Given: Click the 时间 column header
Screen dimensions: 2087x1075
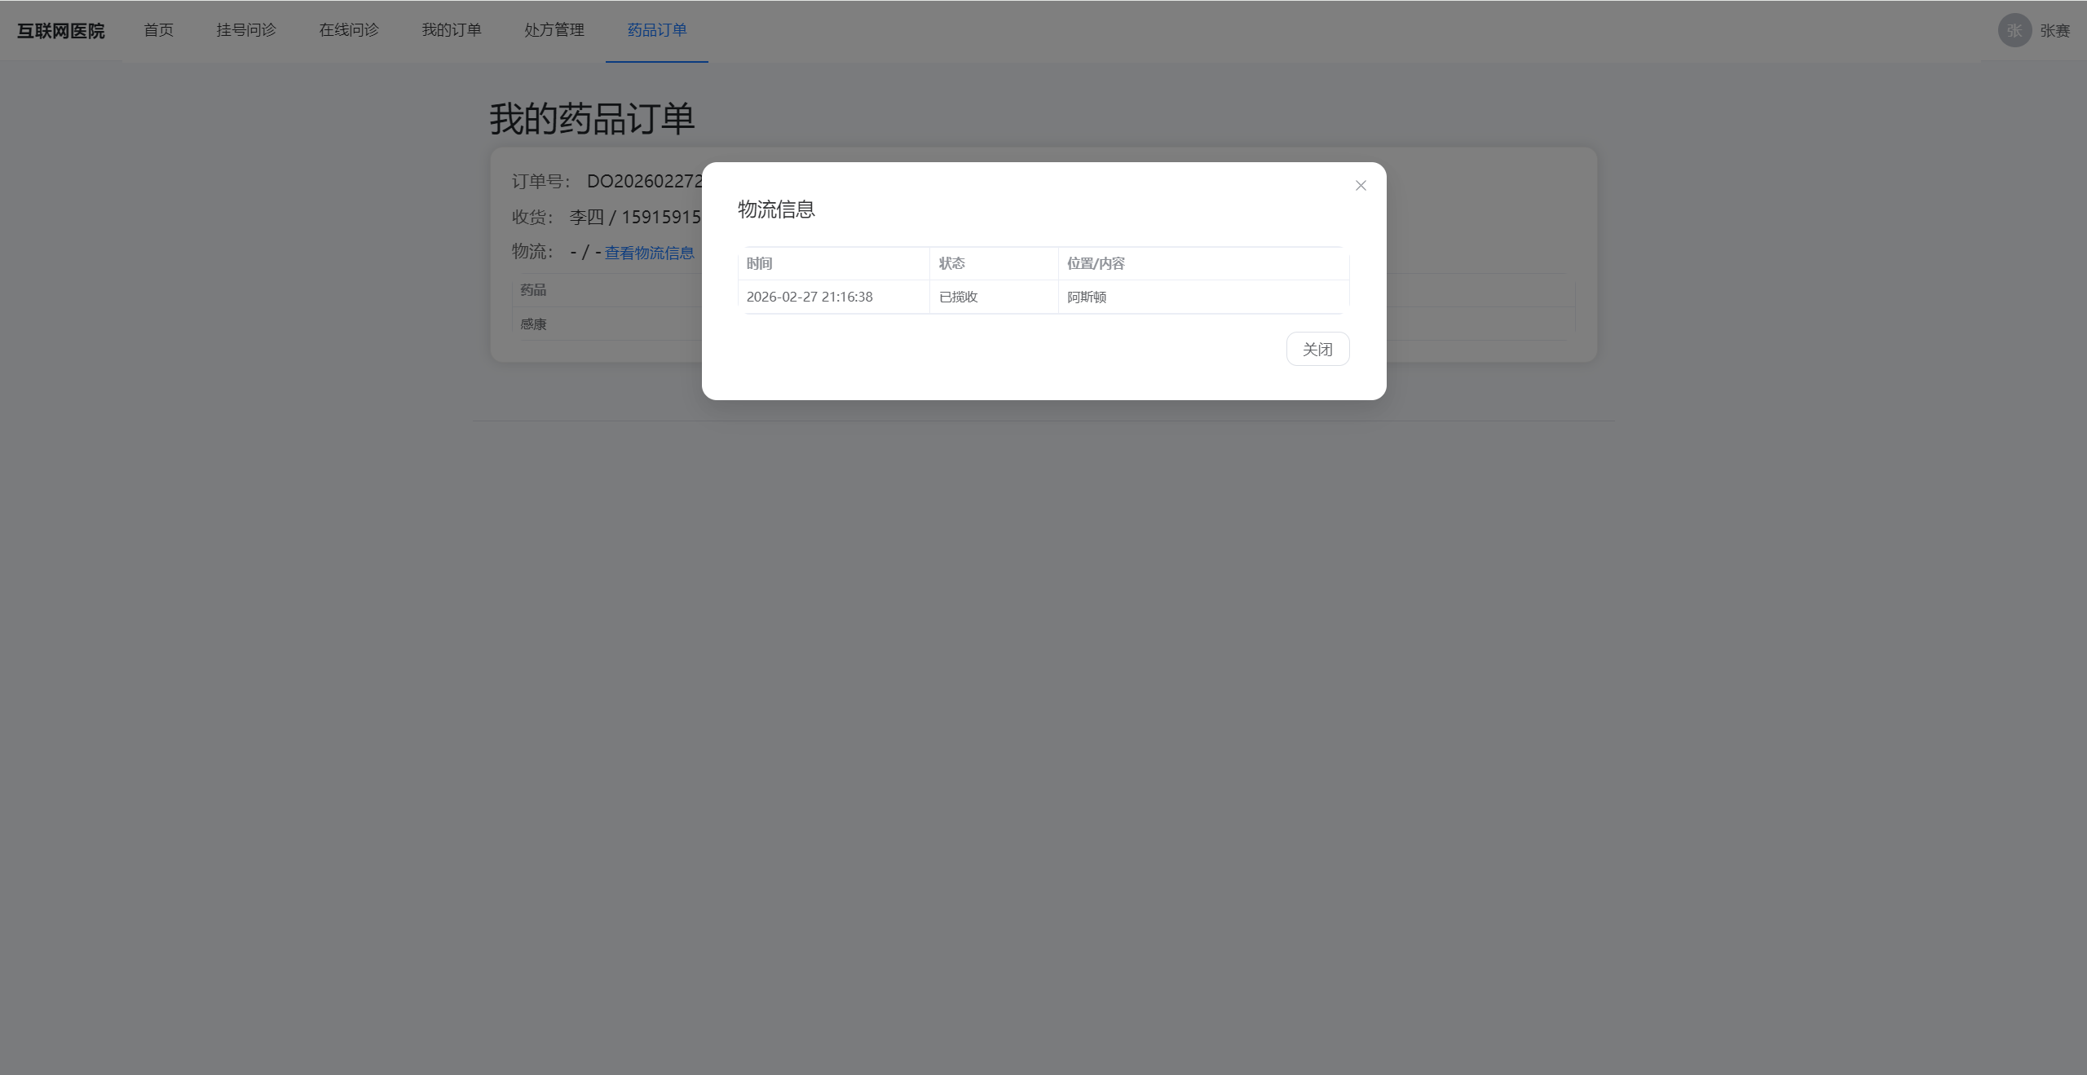Looking at the screenshot, I should click(759, 263).
